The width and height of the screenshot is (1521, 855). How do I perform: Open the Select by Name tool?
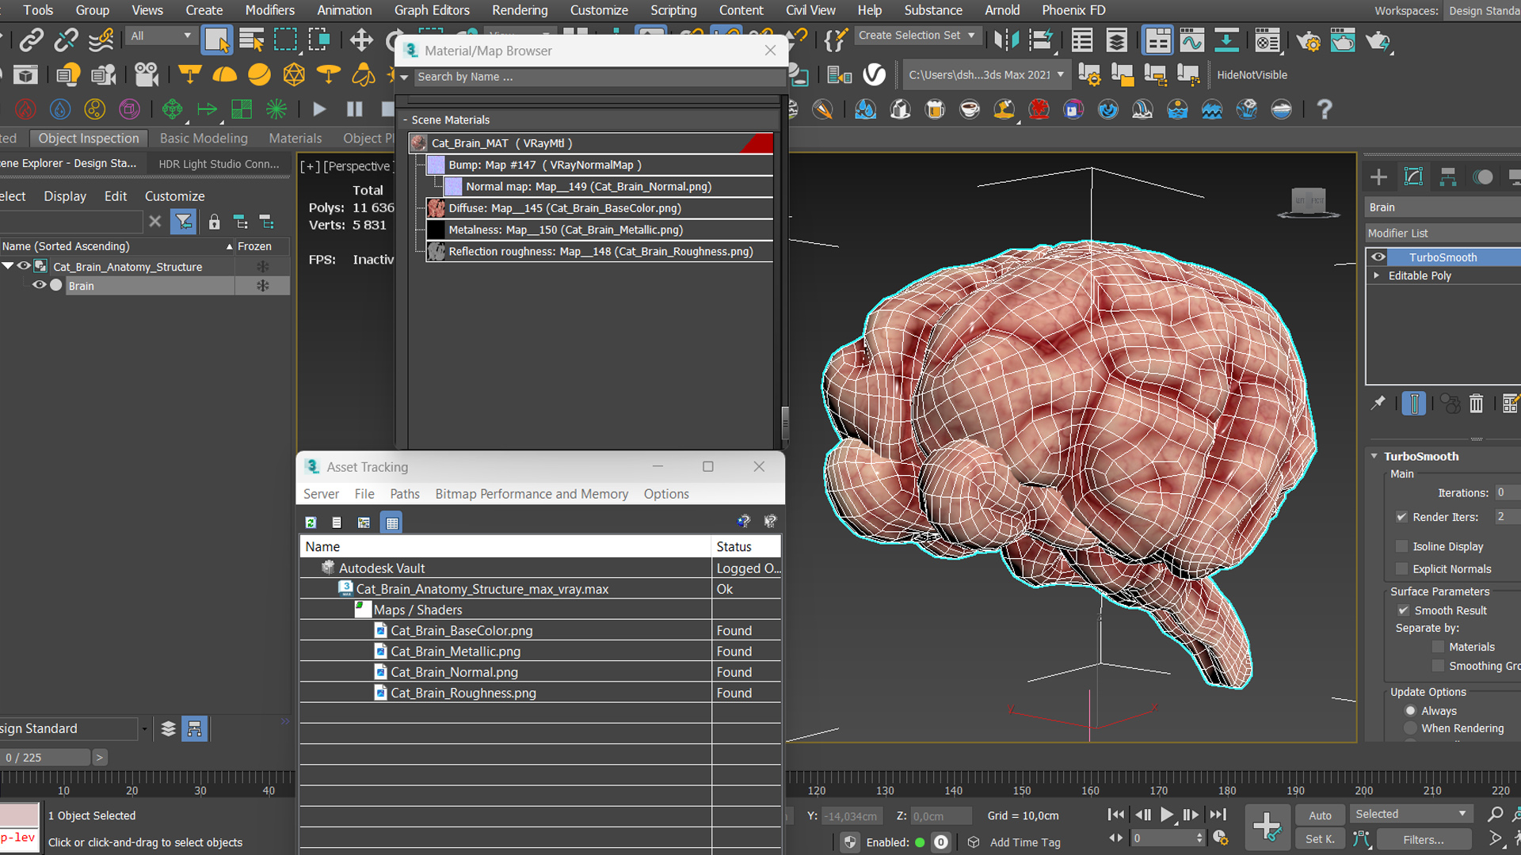252,40
